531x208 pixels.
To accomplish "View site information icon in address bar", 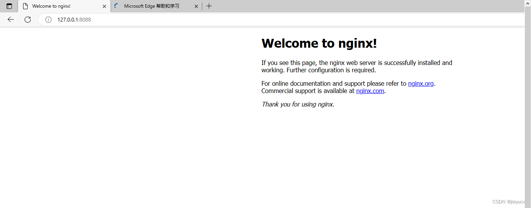I will point(48,20).
